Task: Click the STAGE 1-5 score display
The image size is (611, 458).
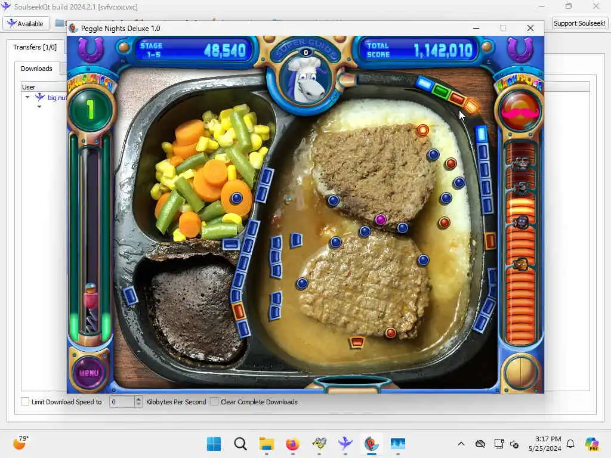Action: pyautogui.click(x=193, y=50)
